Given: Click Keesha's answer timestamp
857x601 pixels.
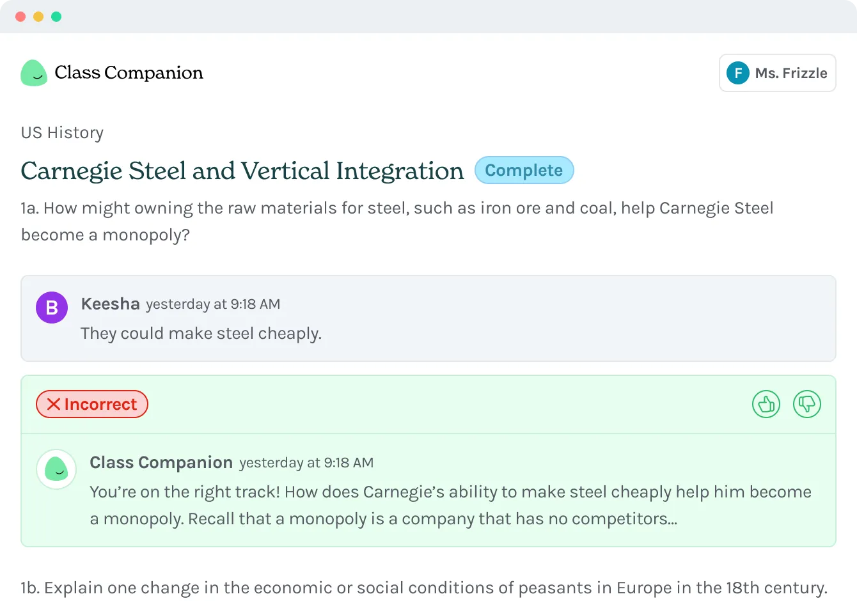Looking at the screenshot, I should [x=213, y=304].
